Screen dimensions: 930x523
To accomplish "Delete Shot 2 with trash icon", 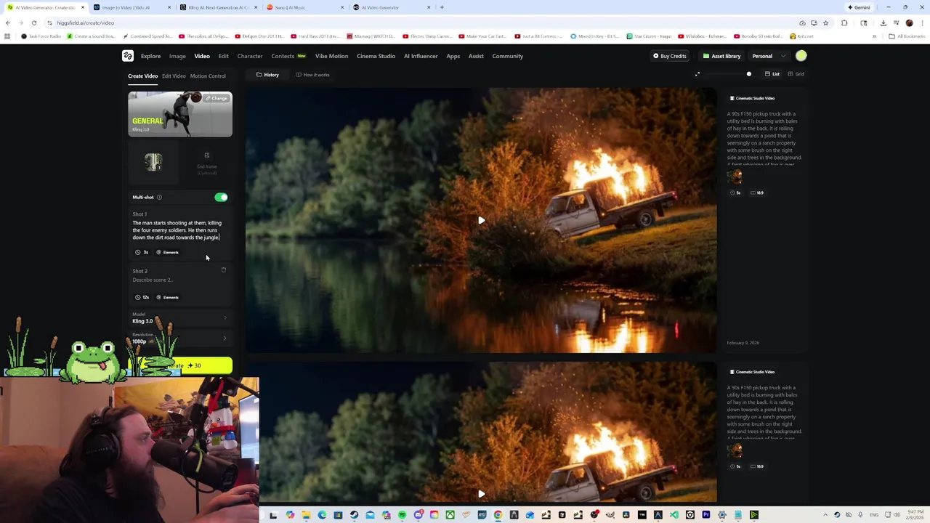I will coord(224,270).
